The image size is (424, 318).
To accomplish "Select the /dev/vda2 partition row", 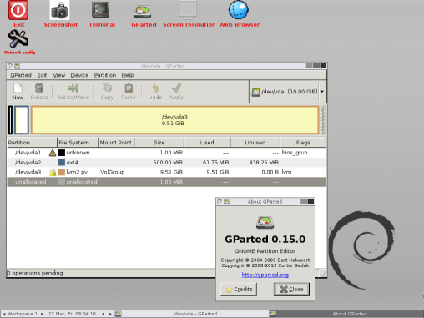I will click(x=166, y=163).
